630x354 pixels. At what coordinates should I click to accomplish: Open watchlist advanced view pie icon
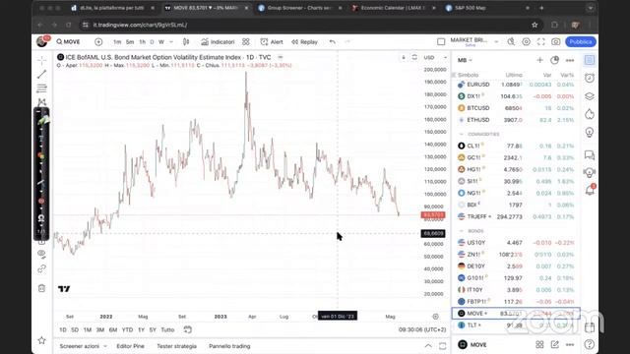point(555,60)
